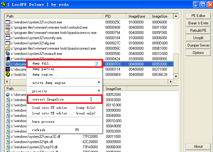The height and width of the screenshot is (152, 213).
Task: Click the About button
Action: (x=198, y=146)
